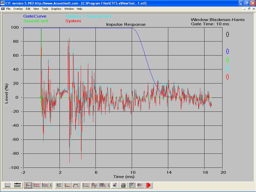Click the sine wave plot icon
Image resolution: width=256 pixels, height=192 pixels.
click(94, 185)
